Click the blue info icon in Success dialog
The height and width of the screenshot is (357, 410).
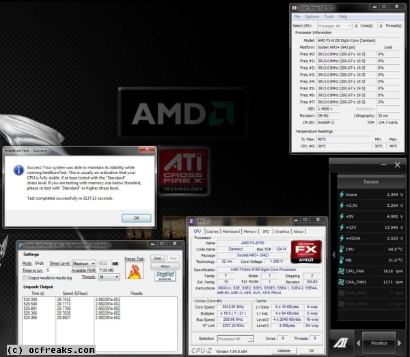pyautogui.click(x=18, y=170)
